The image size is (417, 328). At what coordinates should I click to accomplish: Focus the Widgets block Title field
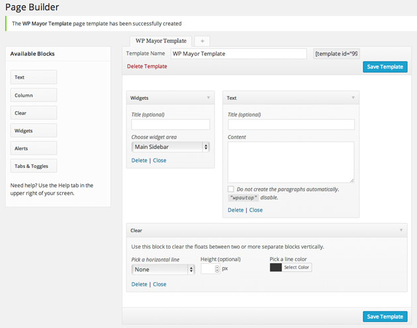(171, 124)
